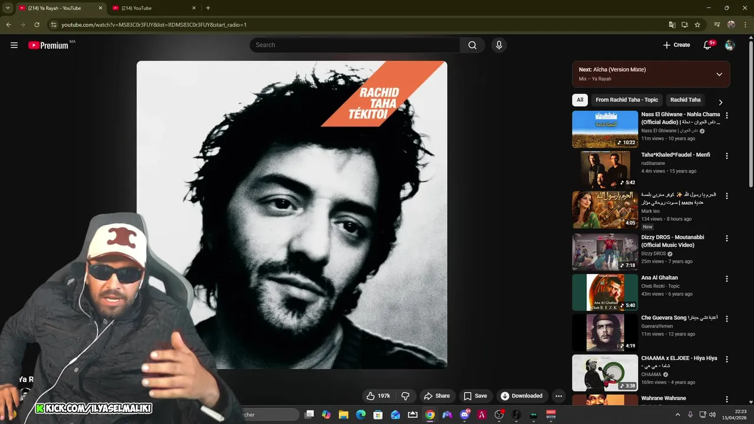754x424 pixels.
Task: Open the YouTube guide hamburger menu
Action: coord(14,45)
